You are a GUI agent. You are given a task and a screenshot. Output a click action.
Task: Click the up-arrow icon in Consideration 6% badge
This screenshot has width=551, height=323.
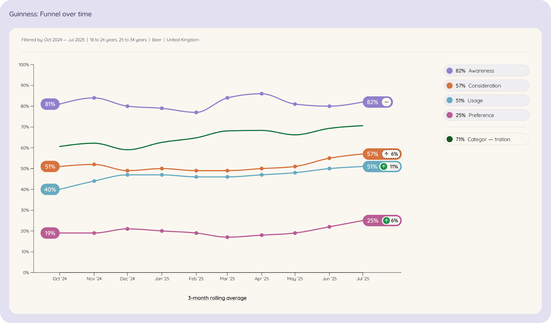386,154
